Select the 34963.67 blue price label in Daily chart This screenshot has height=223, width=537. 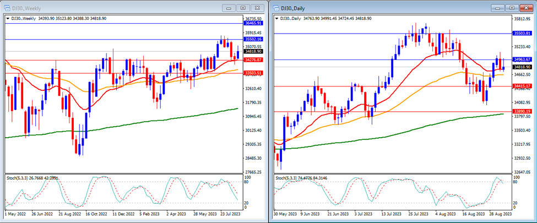pyautogui.click(x=522, y=59)
